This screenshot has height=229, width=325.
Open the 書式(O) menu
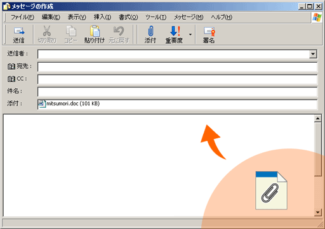(128, 17)
